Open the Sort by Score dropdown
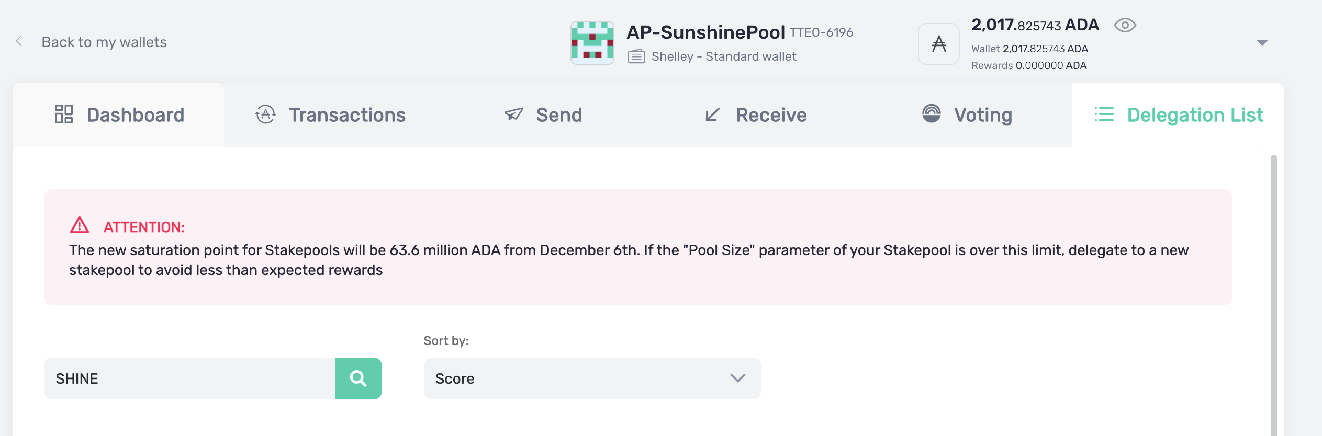 click(591, 378)
